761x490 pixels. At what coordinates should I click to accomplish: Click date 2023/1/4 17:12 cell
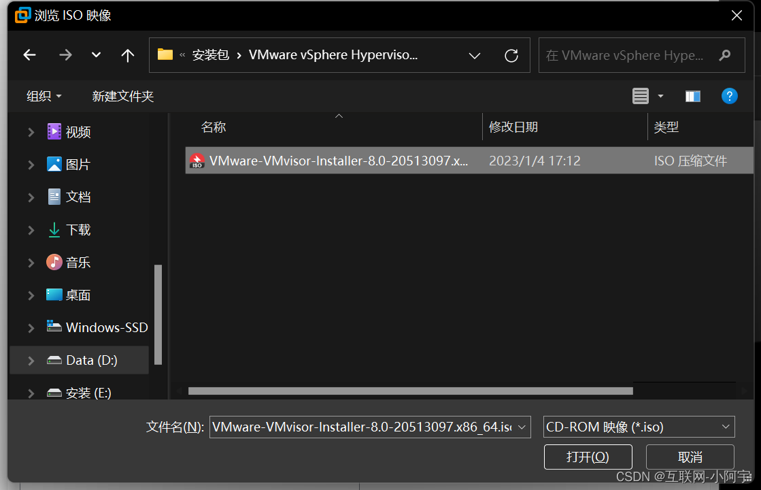coord(535,161)
